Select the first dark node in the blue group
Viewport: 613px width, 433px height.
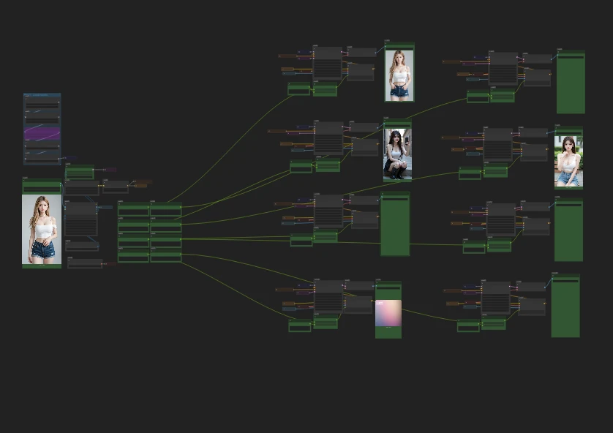[x=42, y=104]
